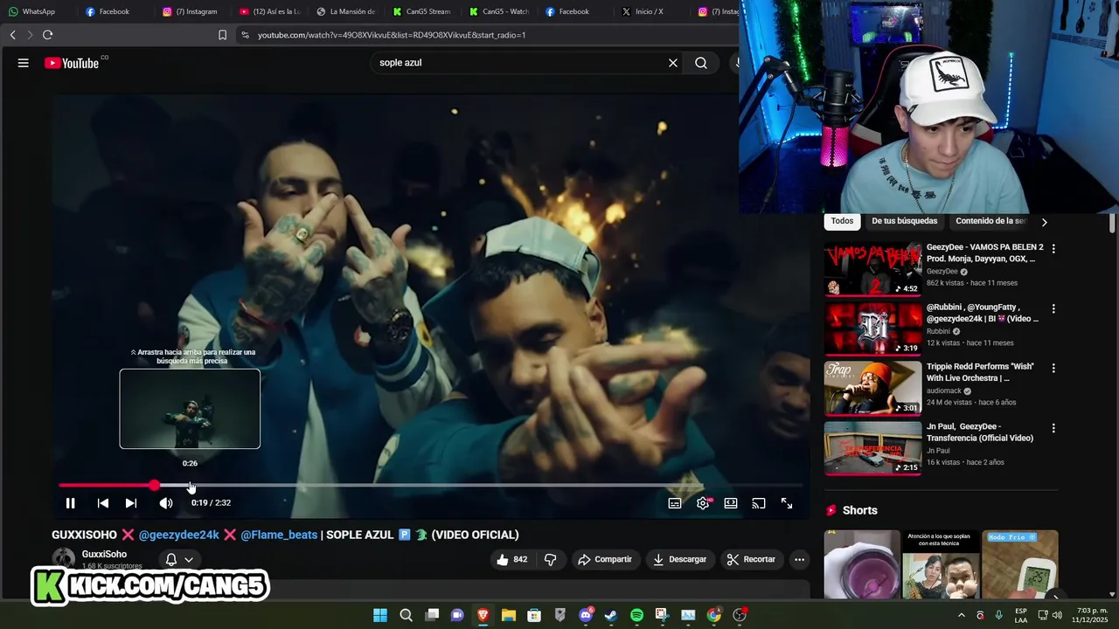Skip to previous video in playlist
The image size is (1119, 629).
[103, 503]
